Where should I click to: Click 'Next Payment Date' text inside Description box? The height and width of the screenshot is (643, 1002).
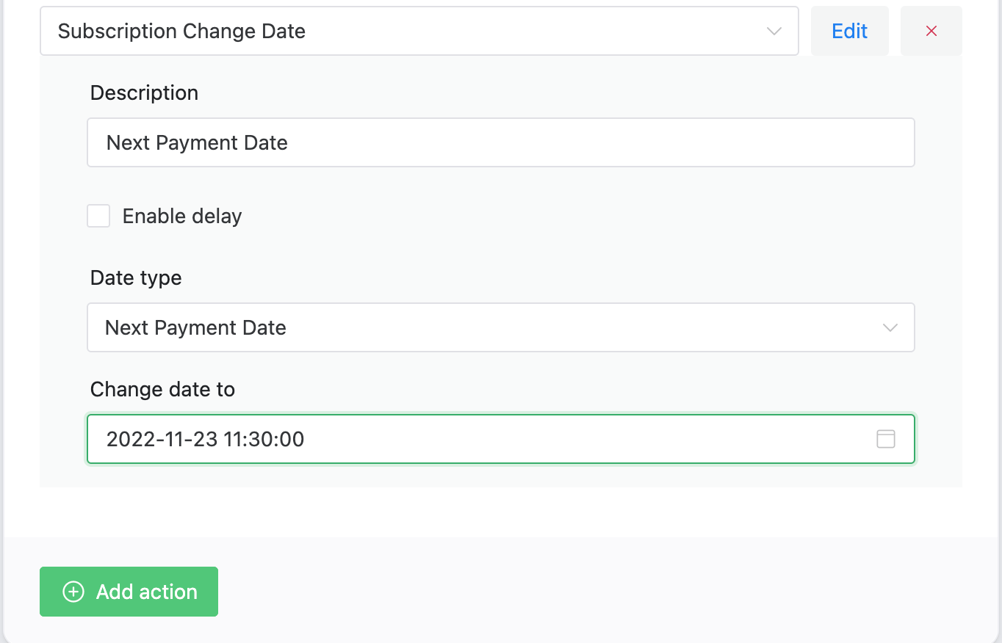point(197,142)
